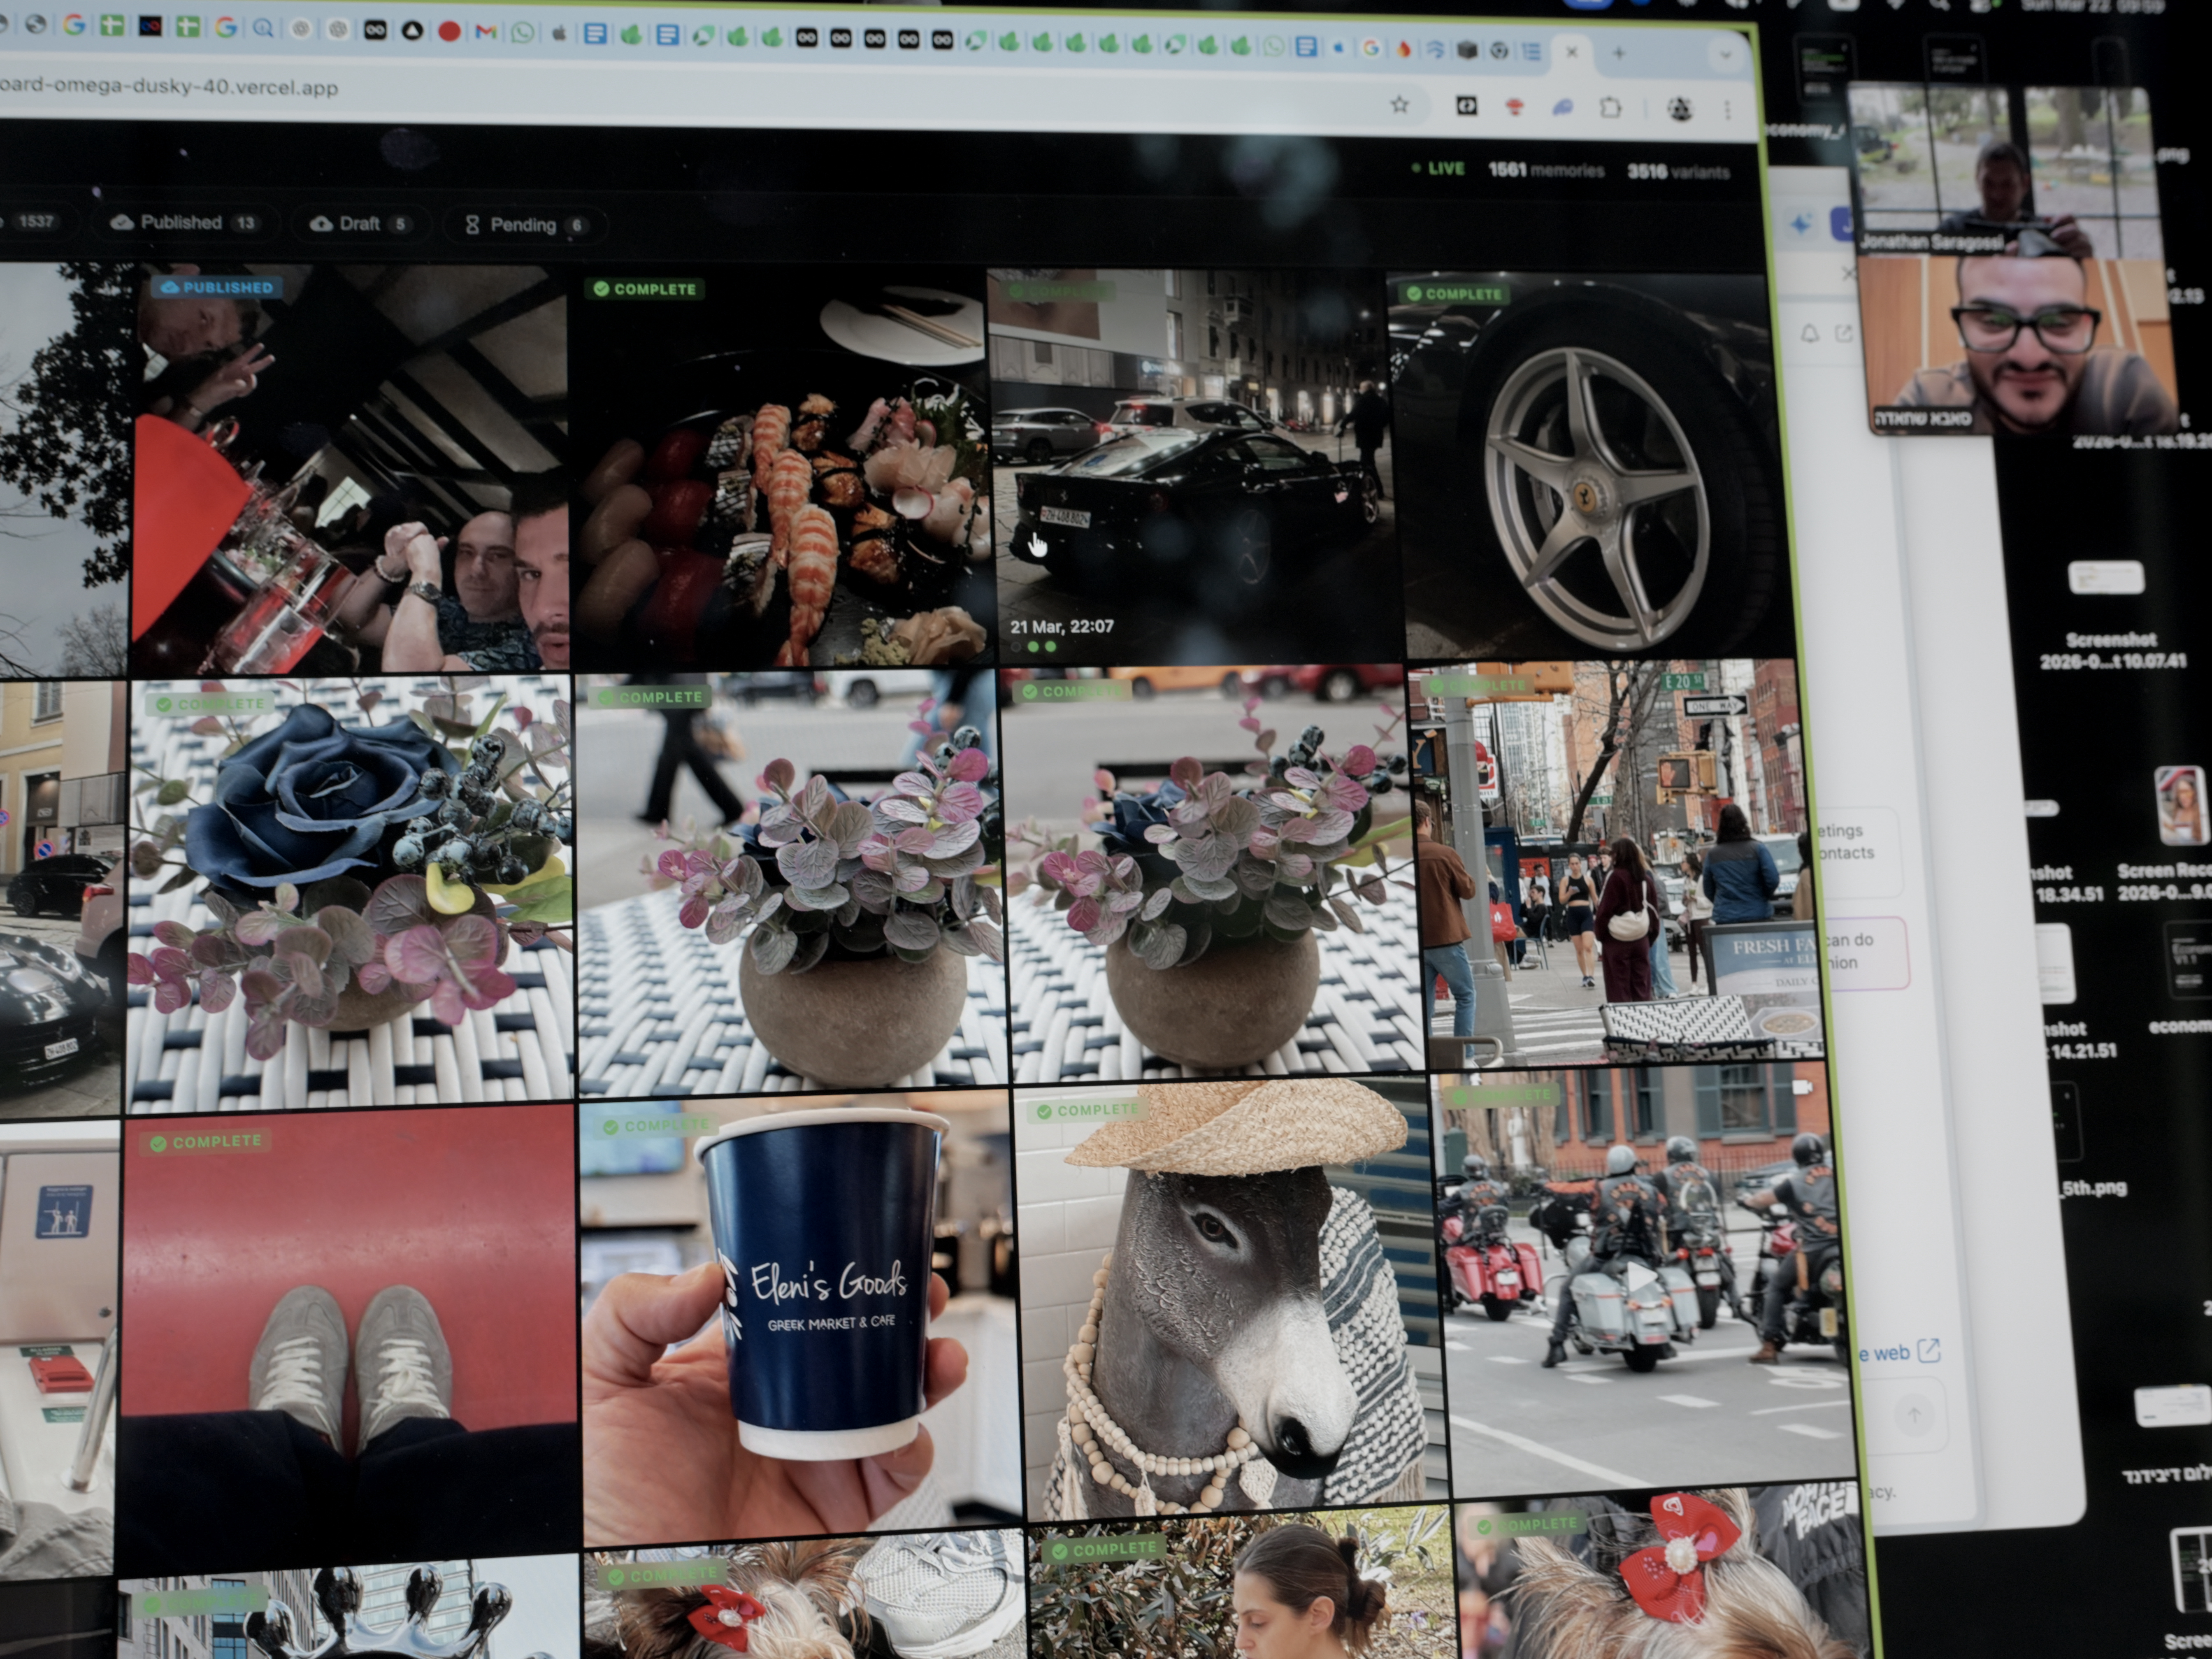Click the red mushroom extension icon
Image resolution: width=2212 pixels, height=1659 pixels.
(x=1516, y=107)
